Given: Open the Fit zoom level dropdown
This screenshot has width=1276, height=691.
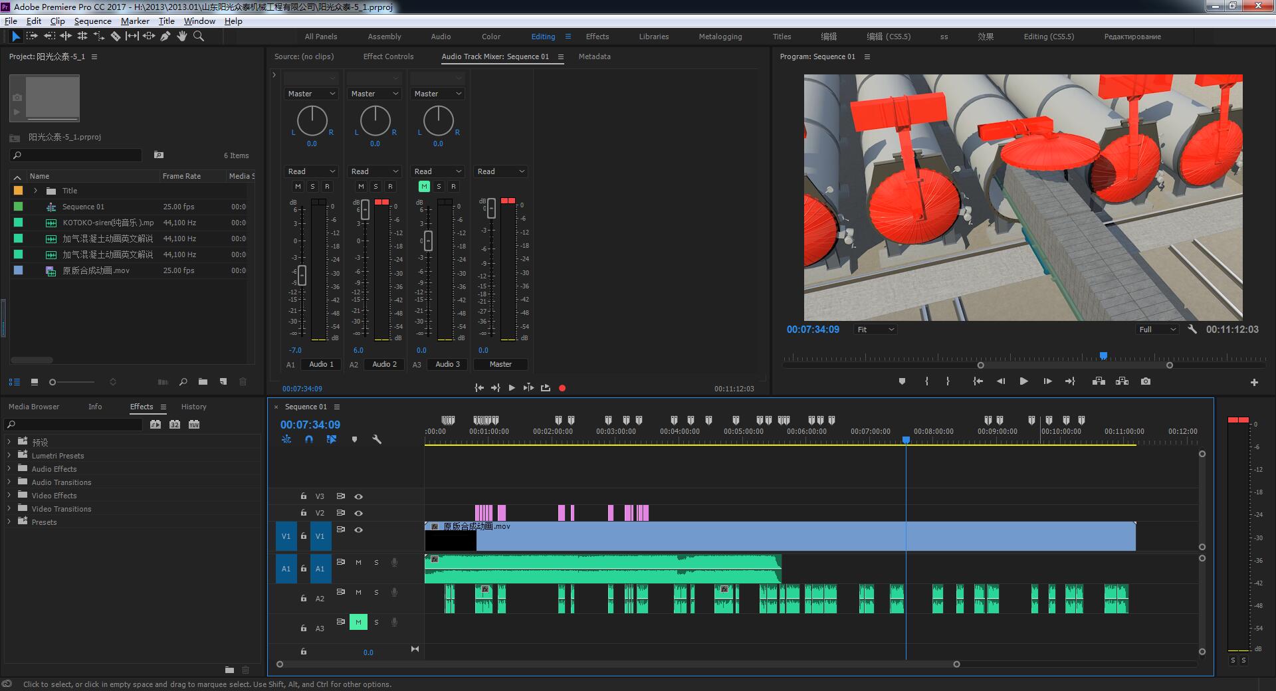Looking at the screenshot, I should (x=875, y=330).
